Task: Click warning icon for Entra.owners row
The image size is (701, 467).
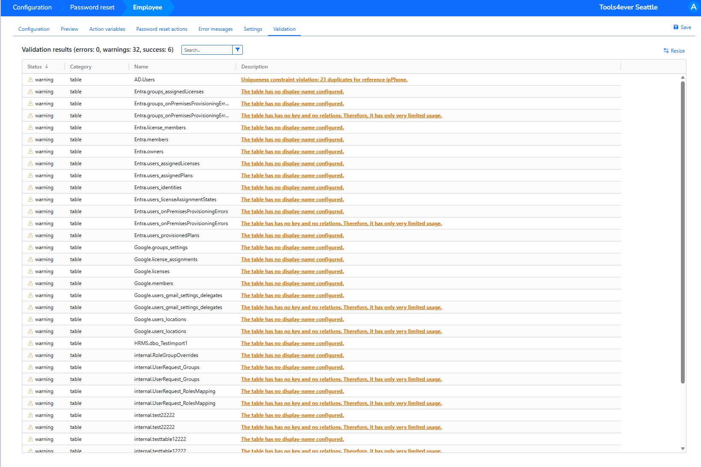Action: coord(30,152)
